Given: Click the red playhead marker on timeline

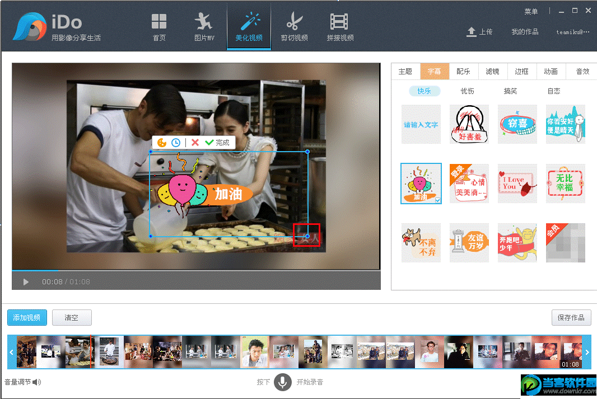Looking at the screenshot, I should 91,351.
